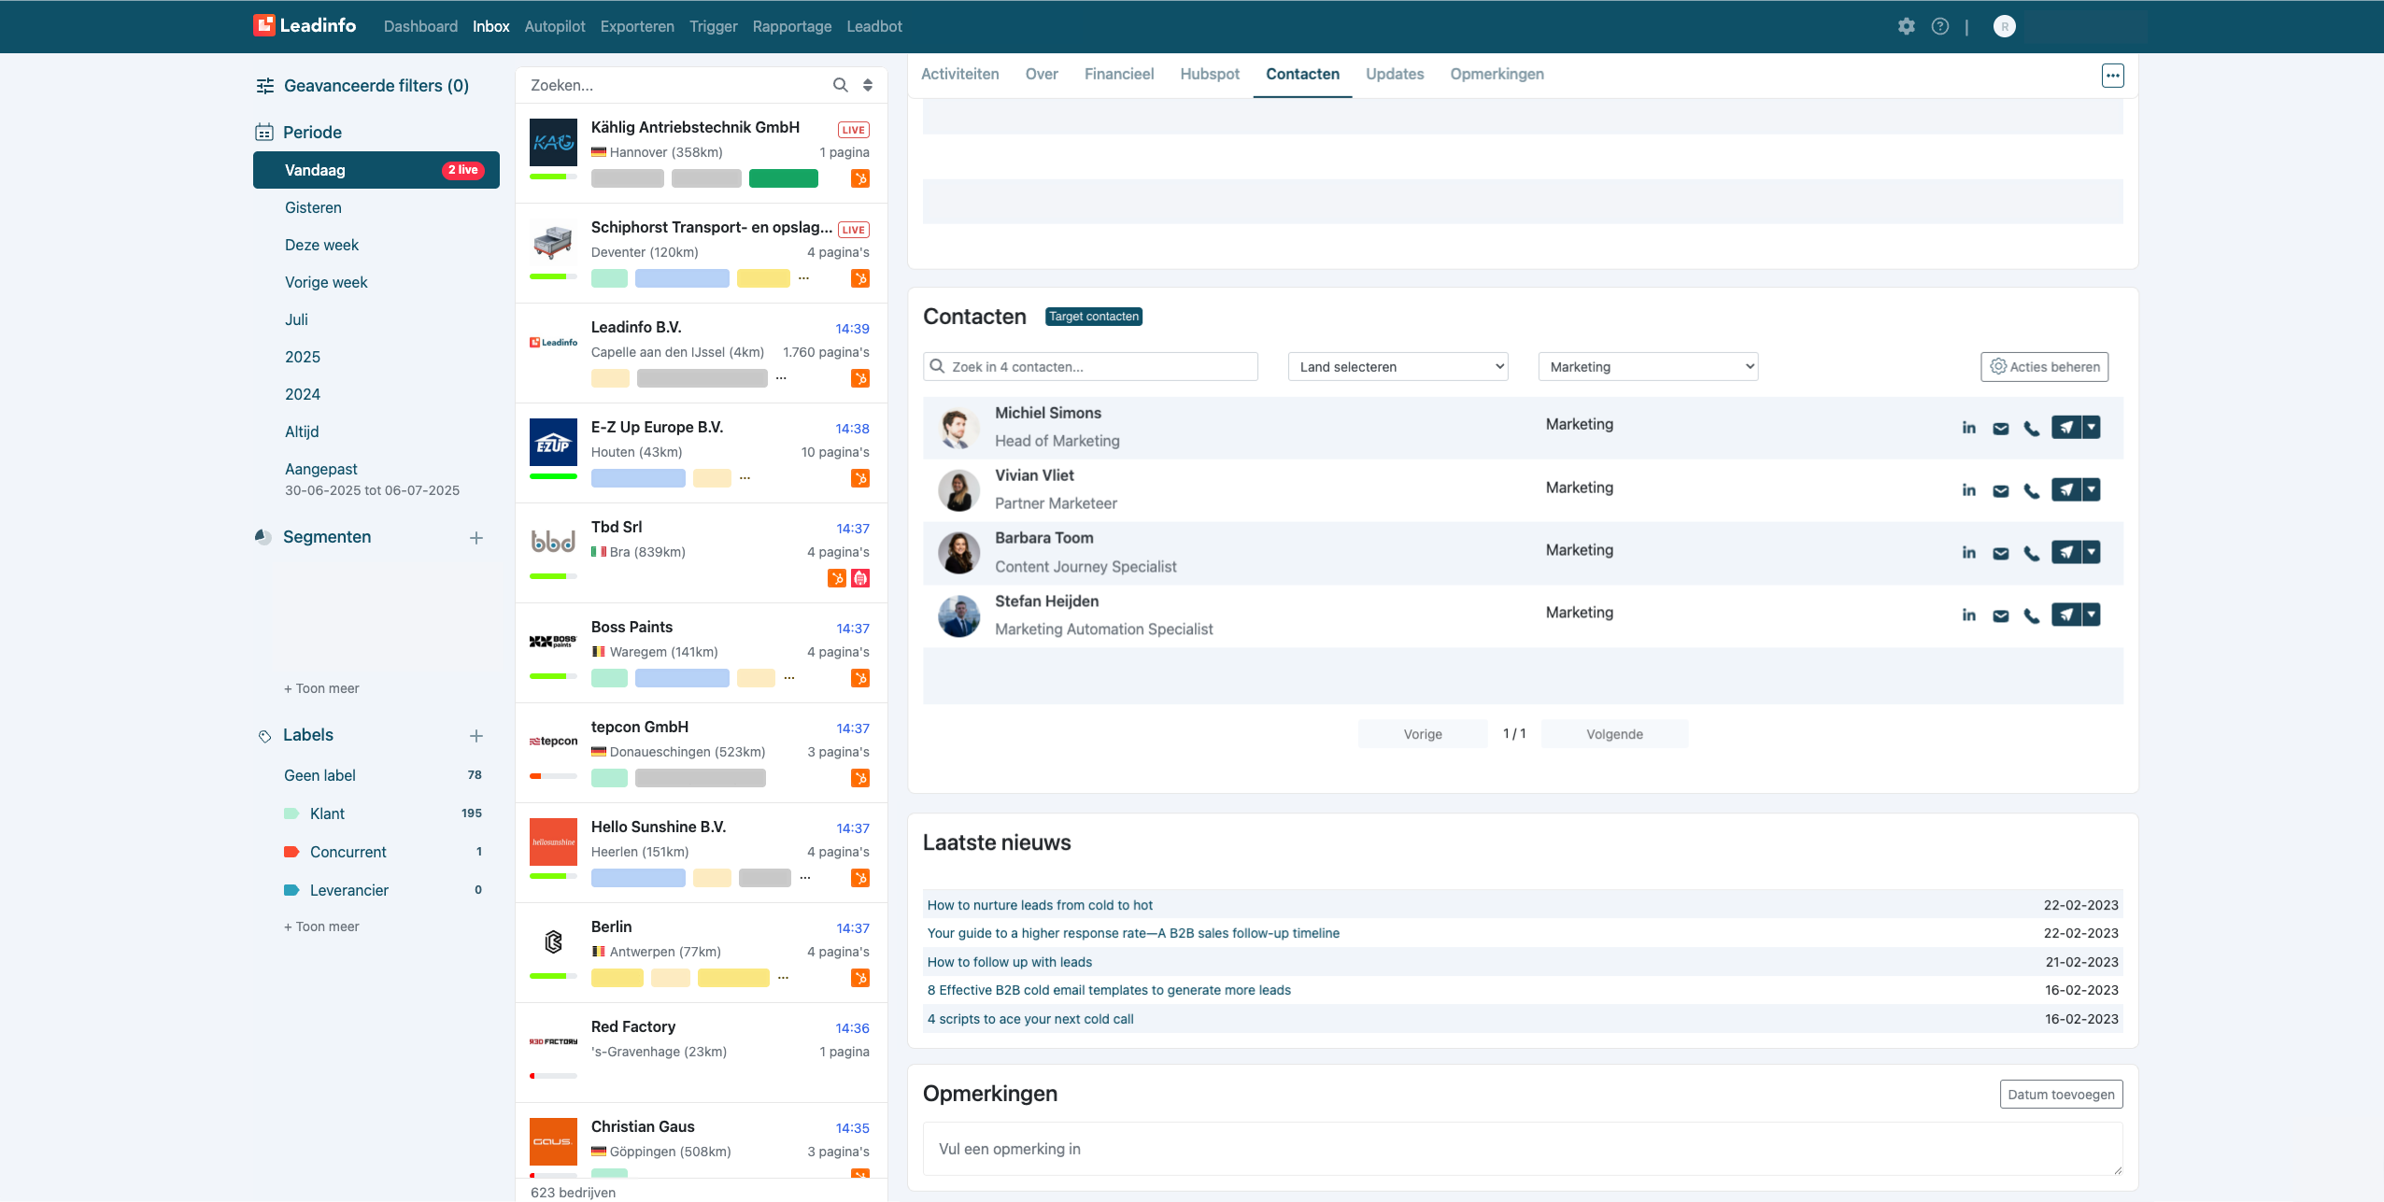Go to Volgende contacts page
The width and height of the screenshot is (2384, 1202).
click(x=1614, y=734)
